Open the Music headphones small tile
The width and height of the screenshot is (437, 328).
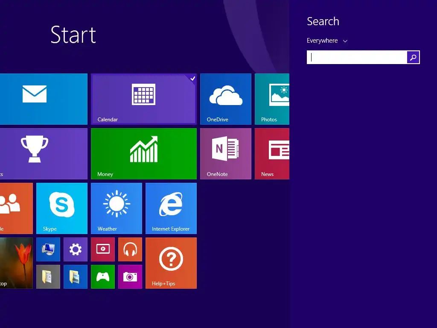point(130,249)
